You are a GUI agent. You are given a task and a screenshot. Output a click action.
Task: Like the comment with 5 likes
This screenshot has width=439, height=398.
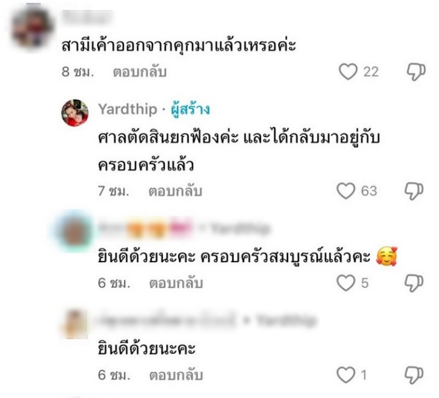[346, 283]
